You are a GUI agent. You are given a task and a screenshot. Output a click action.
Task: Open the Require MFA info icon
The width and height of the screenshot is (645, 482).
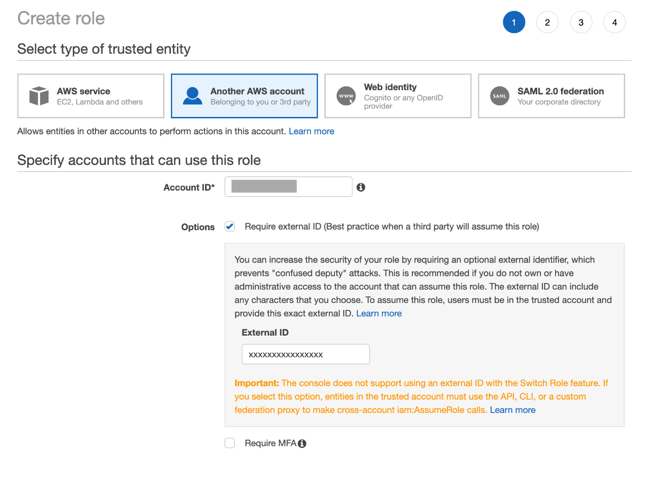click(302, 444)
